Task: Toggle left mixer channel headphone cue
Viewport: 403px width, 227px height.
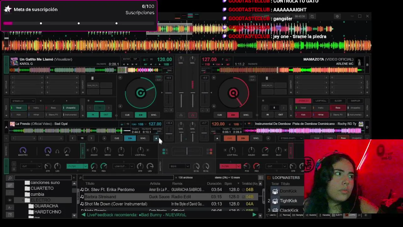Action: point(181,115)
